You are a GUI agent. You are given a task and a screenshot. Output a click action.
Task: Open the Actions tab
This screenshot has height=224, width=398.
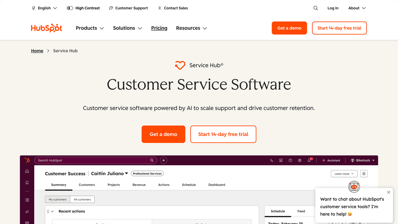coord(164,185)
